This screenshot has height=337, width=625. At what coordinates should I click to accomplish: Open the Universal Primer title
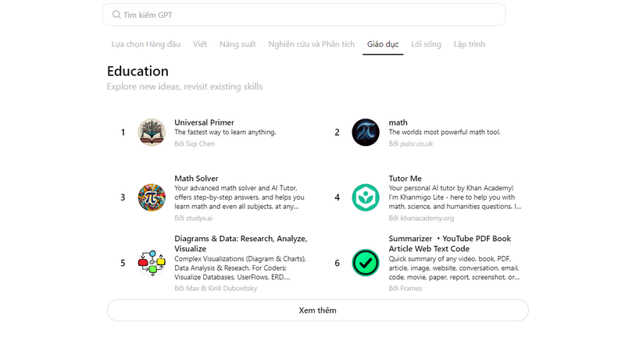(204, 122)
